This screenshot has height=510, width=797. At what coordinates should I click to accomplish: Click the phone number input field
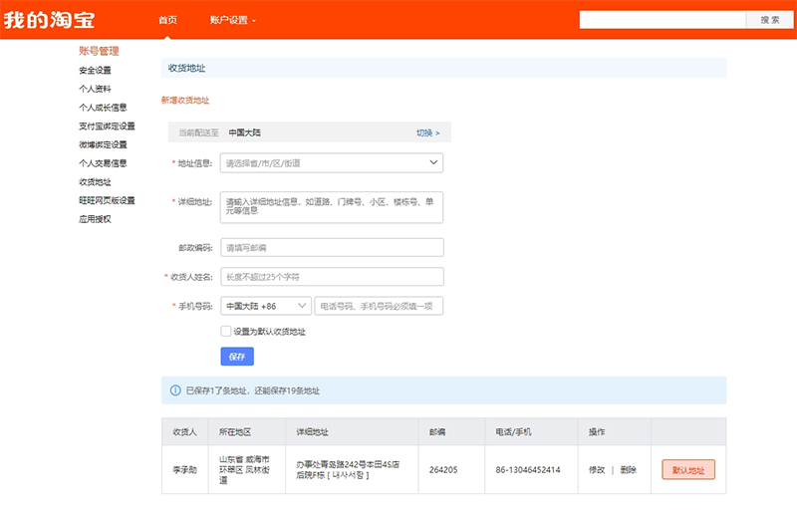point(379,306)
